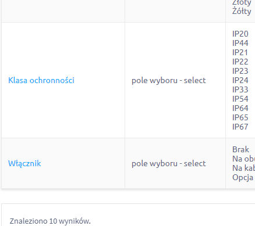The height and width of the screenshot is (226, 255).
Task: Select the IP64 value text
Action: coord(240,108)
